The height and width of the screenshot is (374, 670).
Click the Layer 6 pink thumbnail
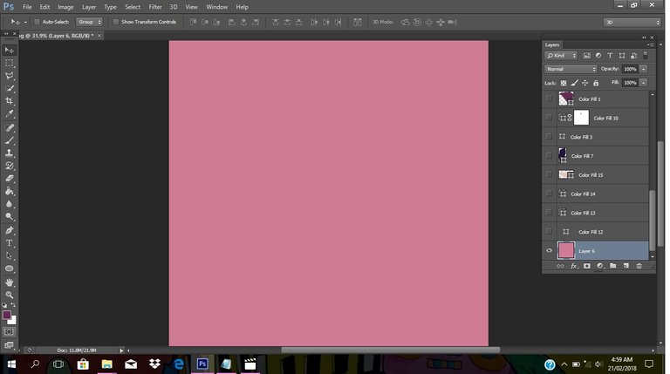pos(566,250)
